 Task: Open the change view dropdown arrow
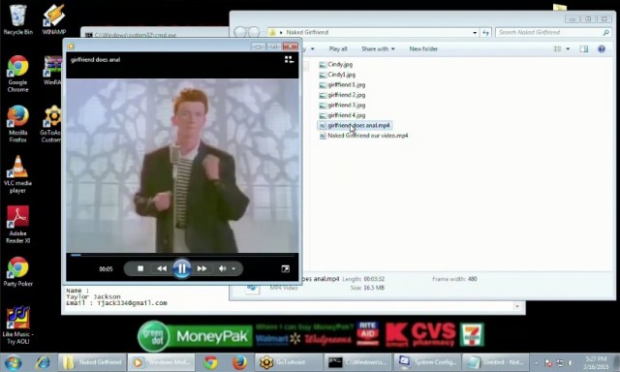coord(569,49)
